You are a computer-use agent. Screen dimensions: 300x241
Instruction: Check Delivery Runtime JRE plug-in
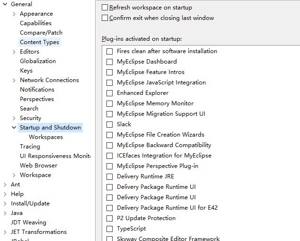click(x=109, y=176)
